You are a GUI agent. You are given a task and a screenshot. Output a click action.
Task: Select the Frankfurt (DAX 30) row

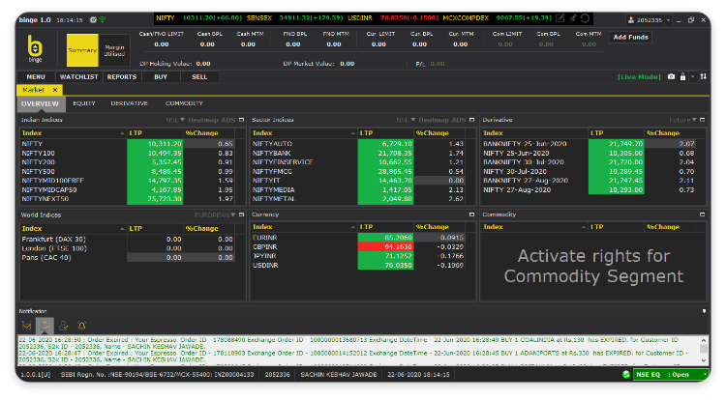click(x=128, y=240)
